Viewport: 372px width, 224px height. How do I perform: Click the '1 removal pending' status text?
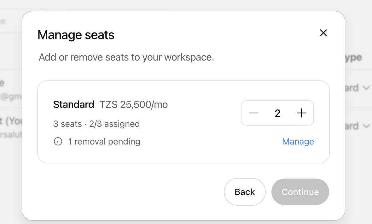[104, 142]
